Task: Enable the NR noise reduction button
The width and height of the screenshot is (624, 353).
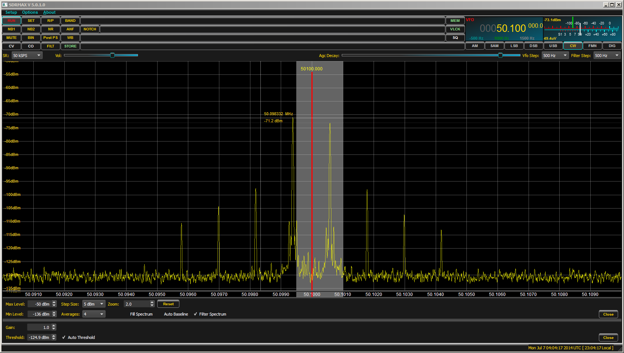Action: 51,29
